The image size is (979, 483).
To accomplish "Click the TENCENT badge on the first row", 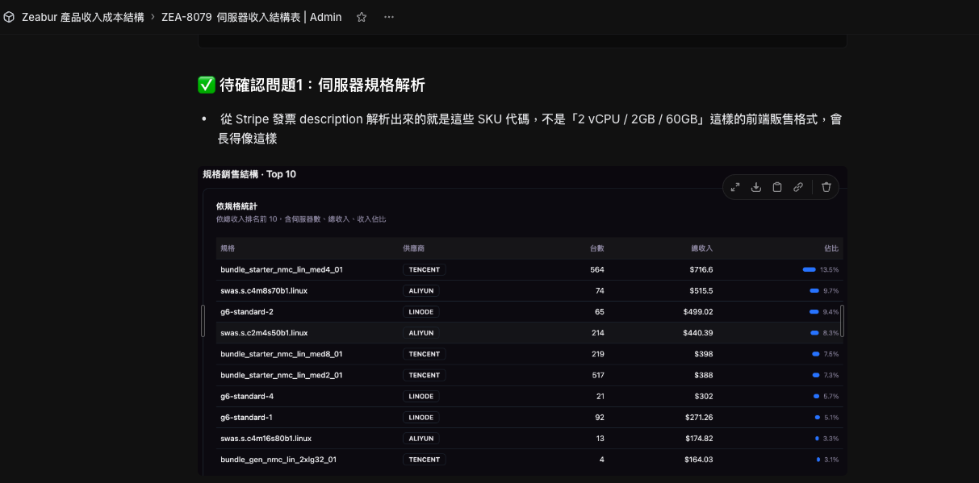I will (x=424, y=269).
